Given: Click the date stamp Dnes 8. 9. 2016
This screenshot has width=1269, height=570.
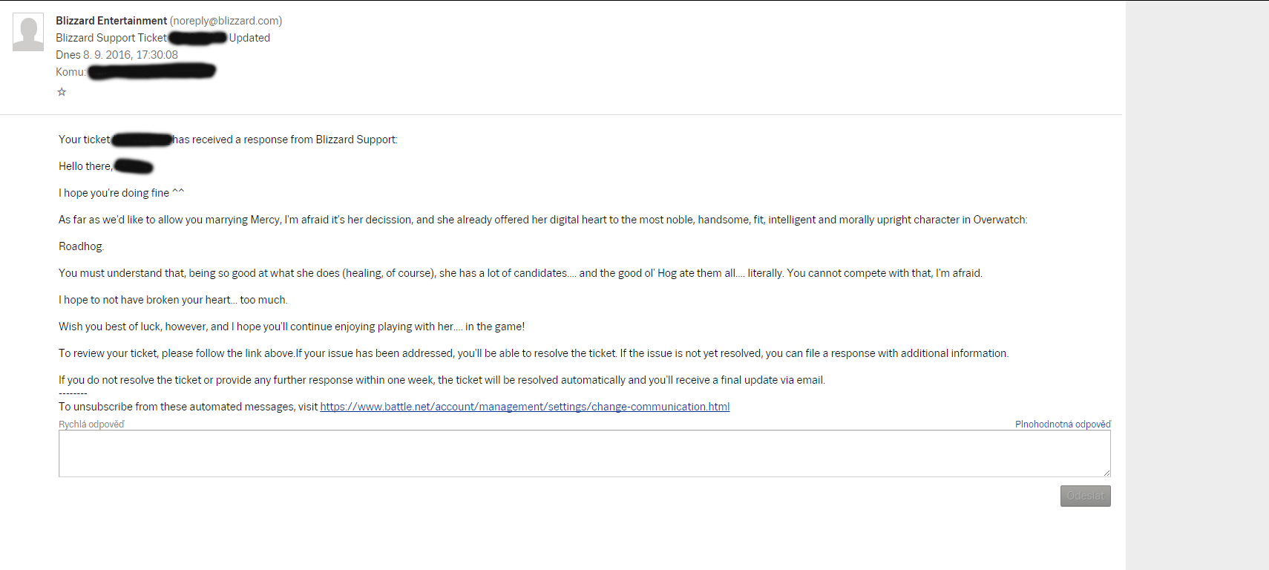Looking at the screenshot, I should point(117,55).
